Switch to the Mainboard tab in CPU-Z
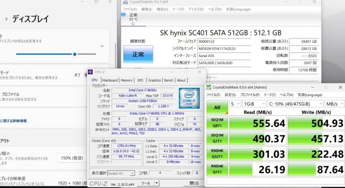 coord(110,80)
